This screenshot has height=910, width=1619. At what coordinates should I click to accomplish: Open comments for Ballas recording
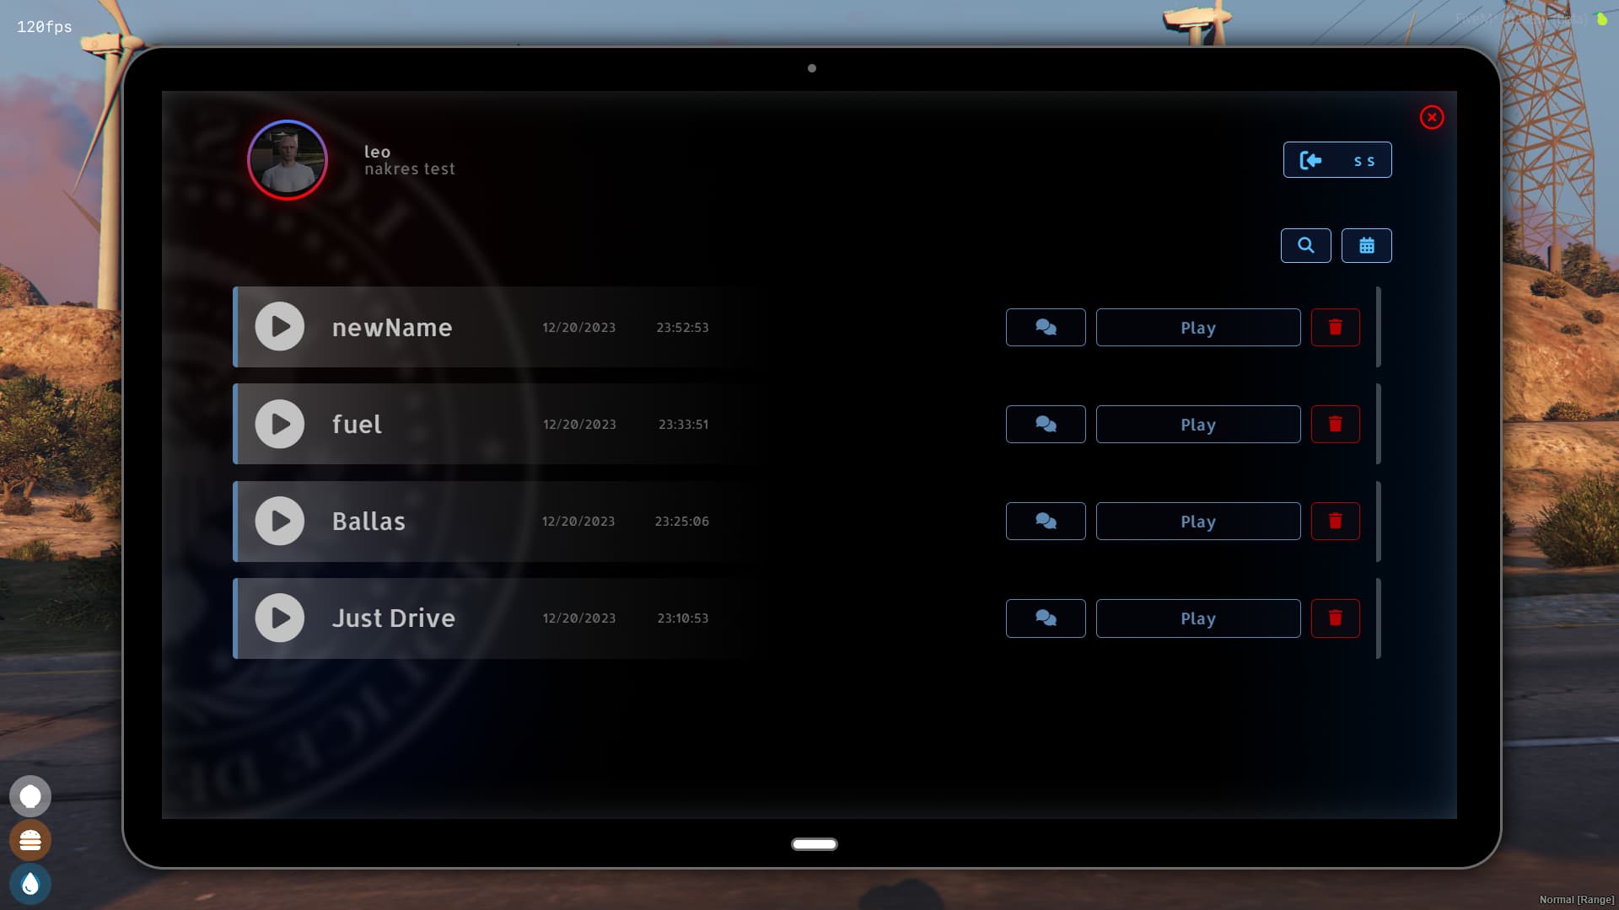pos(1046,521)
